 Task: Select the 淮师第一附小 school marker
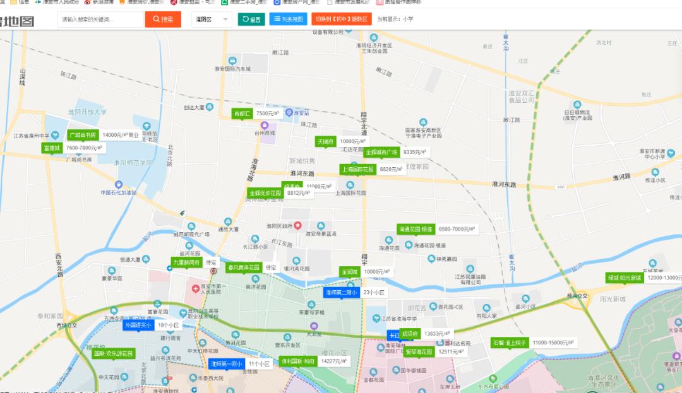[x=227, y=363]
